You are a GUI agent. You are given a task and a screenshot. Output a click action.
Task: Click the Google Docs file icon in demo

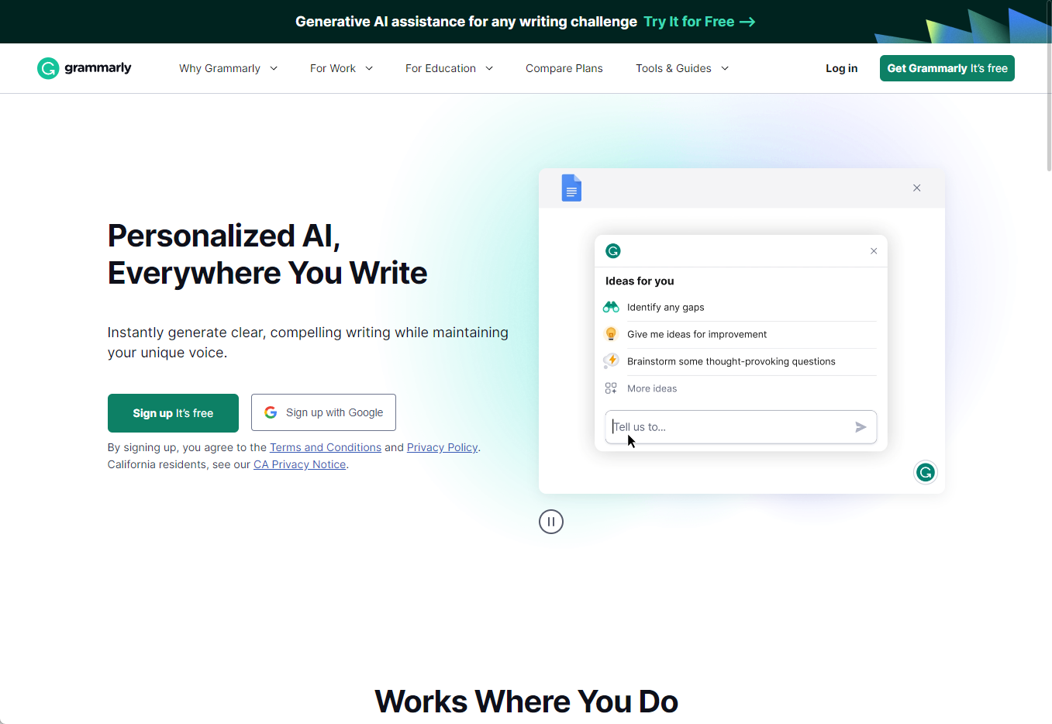(x=571, y=188)
